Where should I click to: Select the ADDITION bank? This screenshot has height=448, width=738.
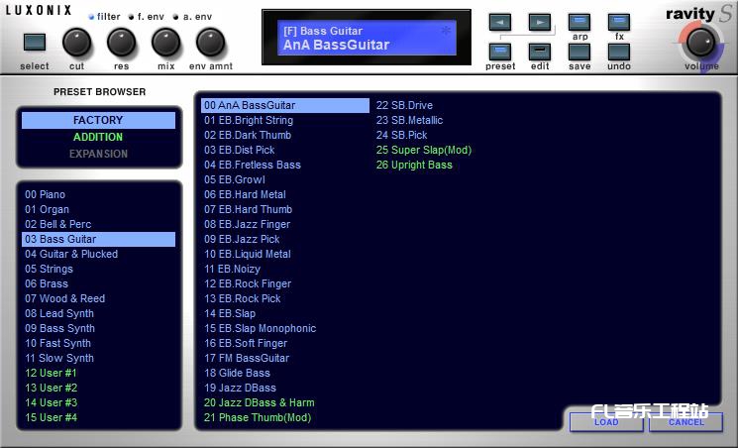pyautogui.click(x=98, y=137)
